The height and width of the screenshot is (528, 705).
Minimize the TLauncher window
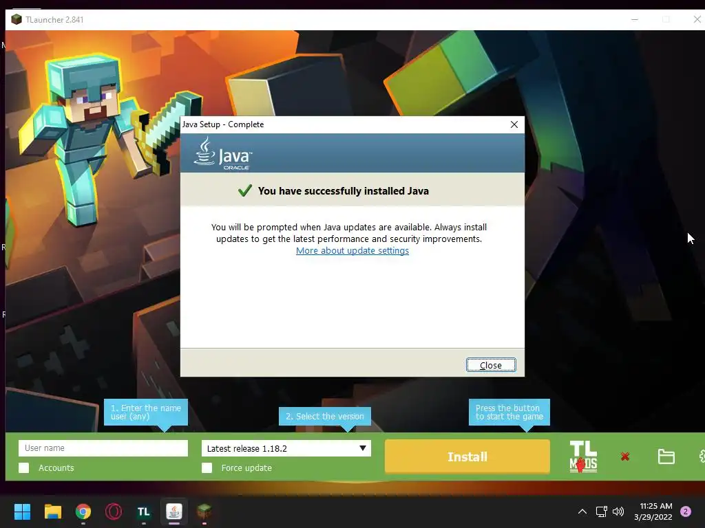(x=635, y=19)
